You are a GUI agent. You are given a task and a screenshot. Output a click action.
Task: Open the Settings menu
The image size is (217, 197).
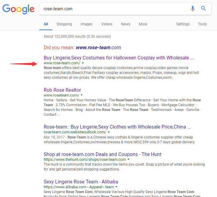click(x=183, y=24)
